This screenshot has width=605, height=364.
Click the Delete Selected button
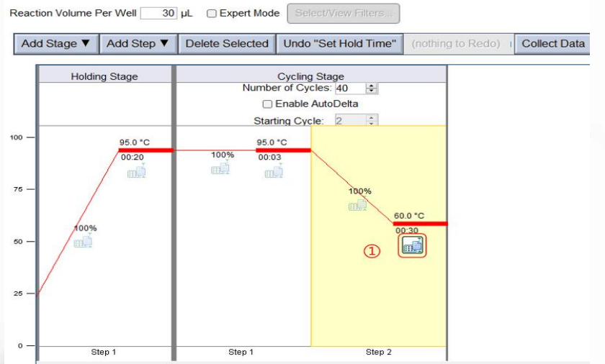pos(227,44)
